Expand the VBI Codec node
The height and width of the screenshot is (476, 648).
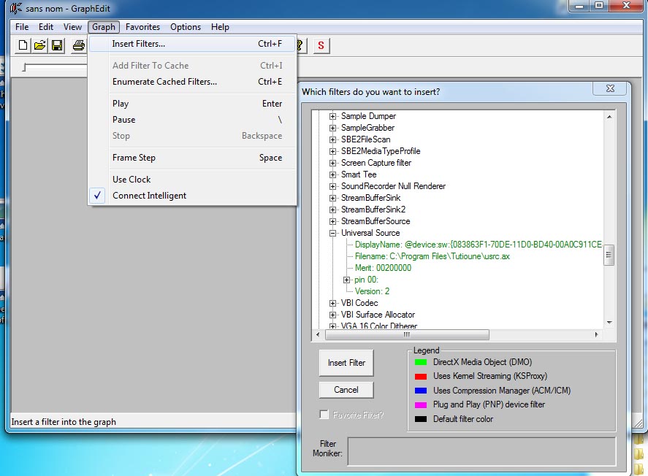coord(332,304)
